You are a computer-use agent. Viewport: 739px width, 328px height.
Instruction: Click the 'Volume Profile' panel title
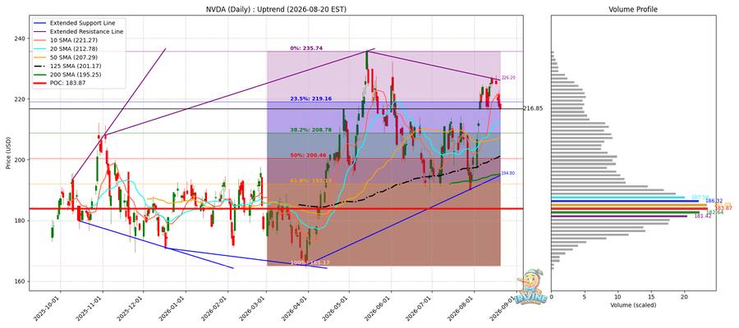tap(633, 9)
